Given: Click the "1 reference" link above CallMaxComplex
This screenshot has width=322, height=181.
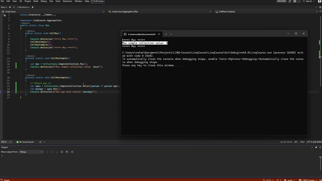Looking at the screenshot, I should coord(30,75).
